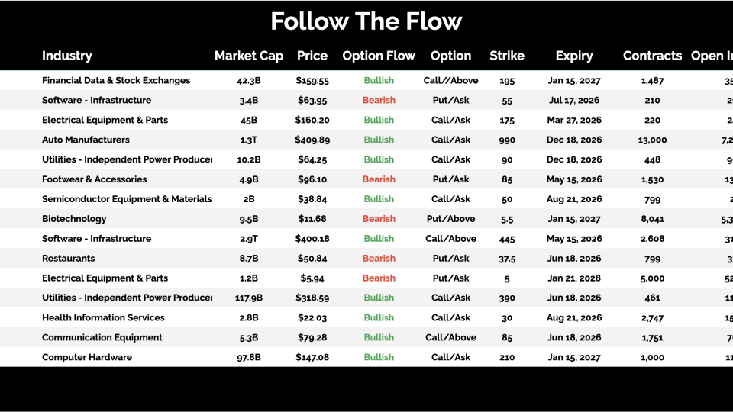The height and width of the screenshot is (412, 733).
Task: Click the Market Cap column header
Action: (x=249, y=56)
